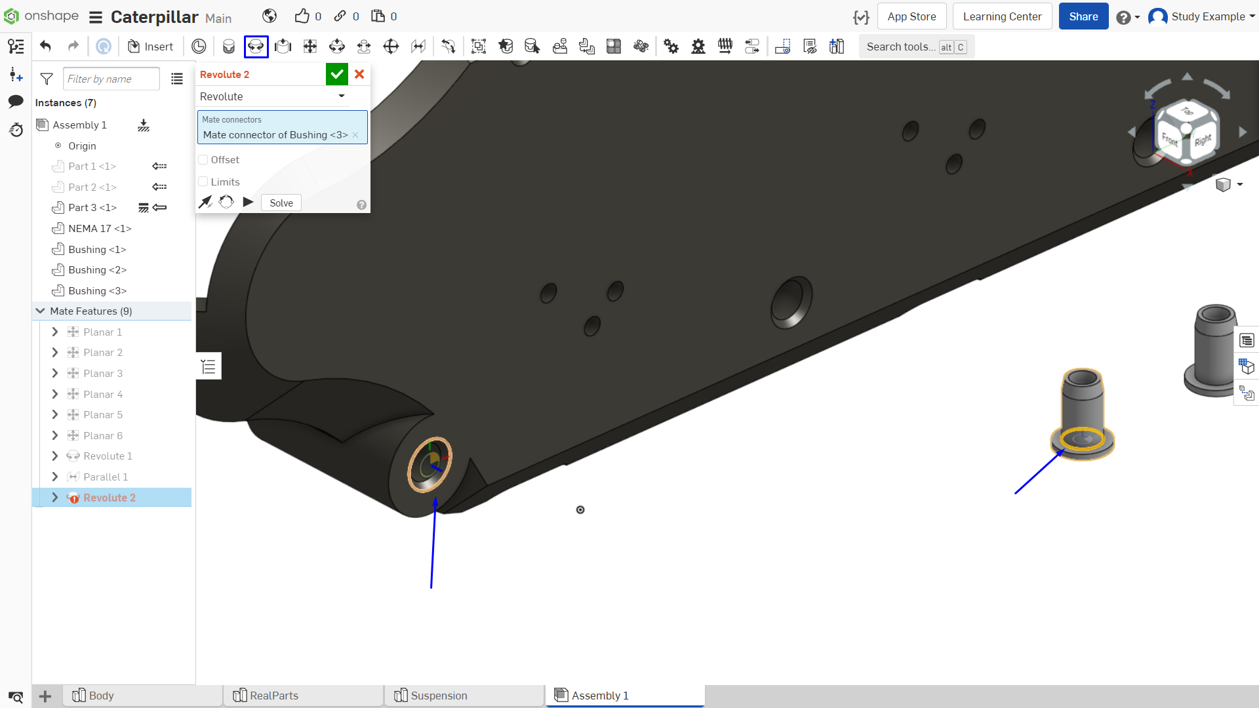Click the Search tools box

pyautogui.click(x=916, y=47)
